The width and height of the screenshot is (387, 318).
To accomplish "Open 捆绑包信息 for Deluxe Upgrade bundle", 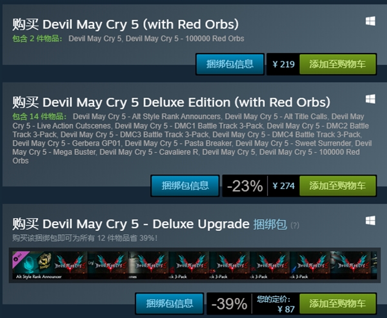I will (x=169, y=304).
